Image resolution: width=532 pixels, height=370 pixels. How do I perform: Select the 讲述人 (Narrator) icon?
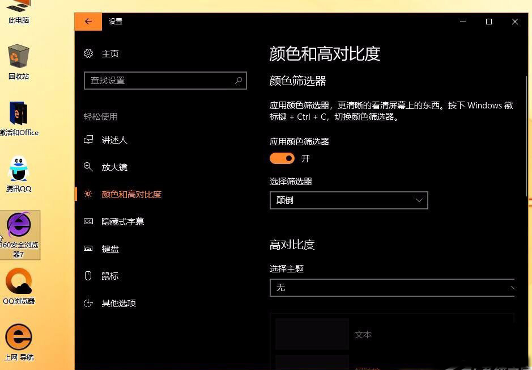coord(89,140)
